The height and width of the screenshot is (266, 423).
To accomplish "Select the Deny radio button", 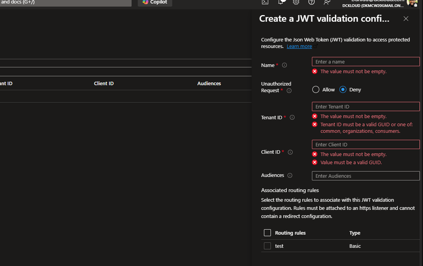I will click(343, 89).
